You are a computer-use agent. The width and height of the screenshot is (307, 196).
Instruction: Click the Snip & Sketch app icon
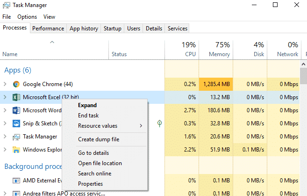pos(16,123)
